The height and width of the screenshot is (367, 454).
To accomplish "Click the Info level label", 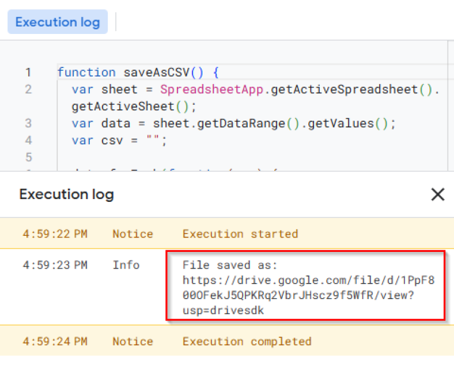I will [x=126, y=265].
